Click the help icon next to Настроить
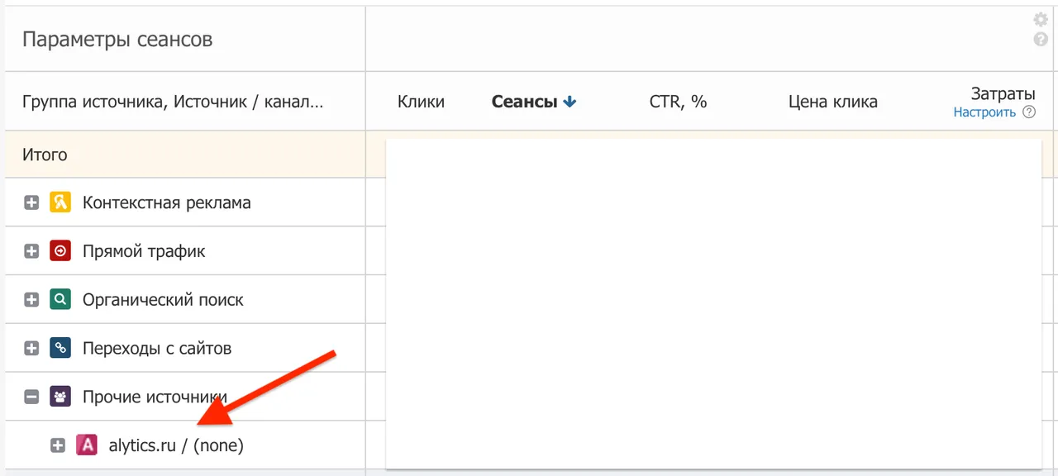 pos(1029,112)
